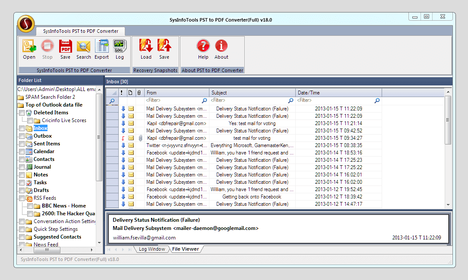468x280 pixels.
Task: Click the attachment column header icon
Action: point(139,93)
